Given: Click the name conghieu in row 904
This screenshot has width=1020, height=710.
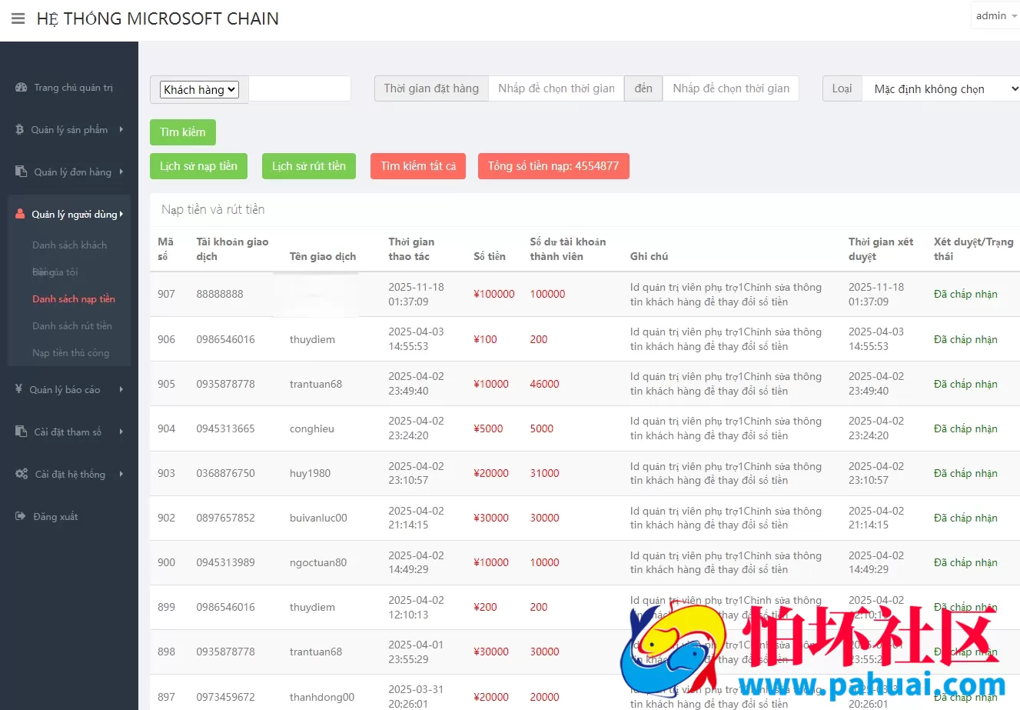Looking at the screenshot, I should 312,428.
